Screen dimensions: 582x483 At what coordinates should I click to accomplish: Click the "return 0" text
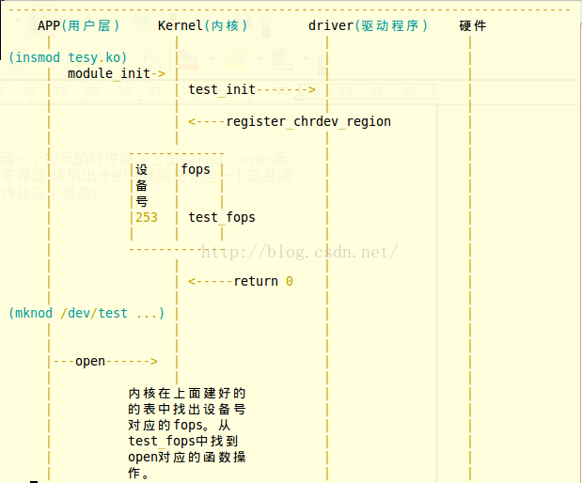(263, 281)
